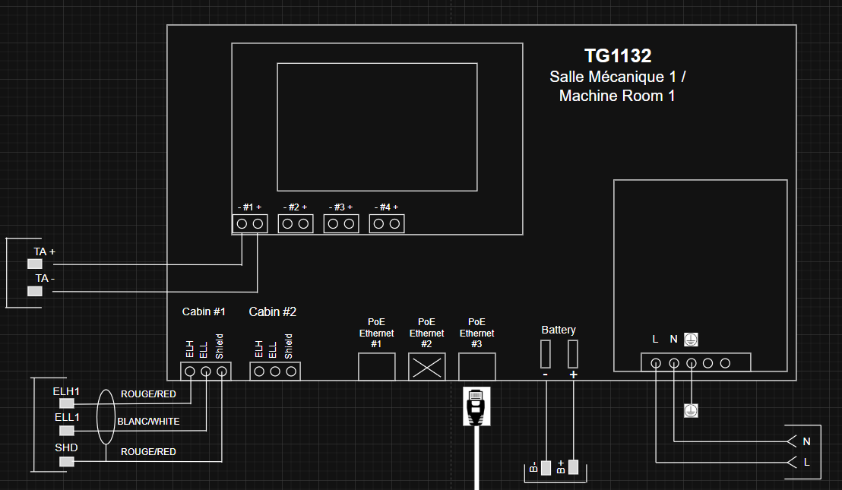
Task: Select the SHD shield terminal connector
Action: coord(67,461)
